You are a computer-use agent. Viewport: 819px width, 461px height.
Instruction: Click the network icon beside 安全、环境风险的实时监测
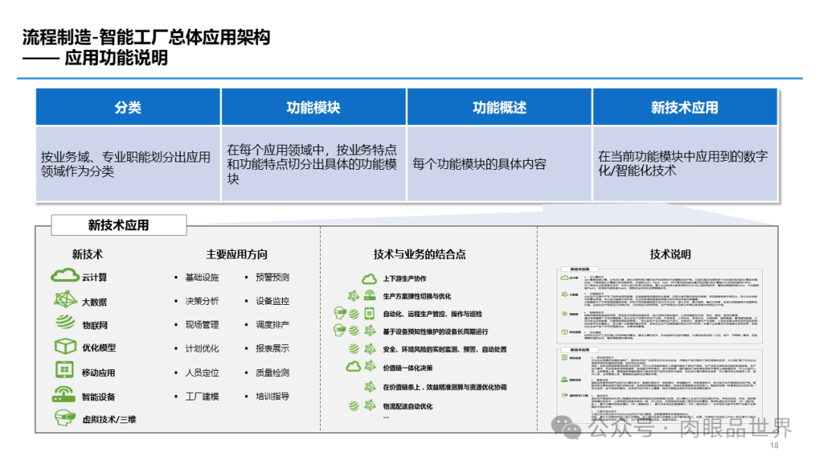point(370,349)
